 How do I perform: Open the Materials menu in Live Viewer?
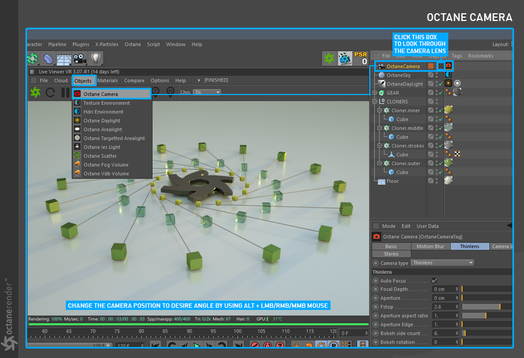click(x=107, y=81)
